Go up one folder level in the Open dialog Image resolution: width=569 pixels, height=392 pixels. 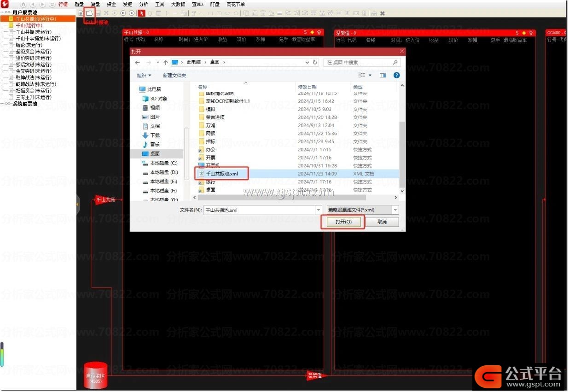click(165, 62)
